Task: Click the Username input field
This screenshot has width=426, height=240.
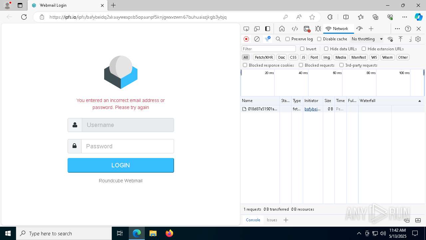Action: [128, 125]
